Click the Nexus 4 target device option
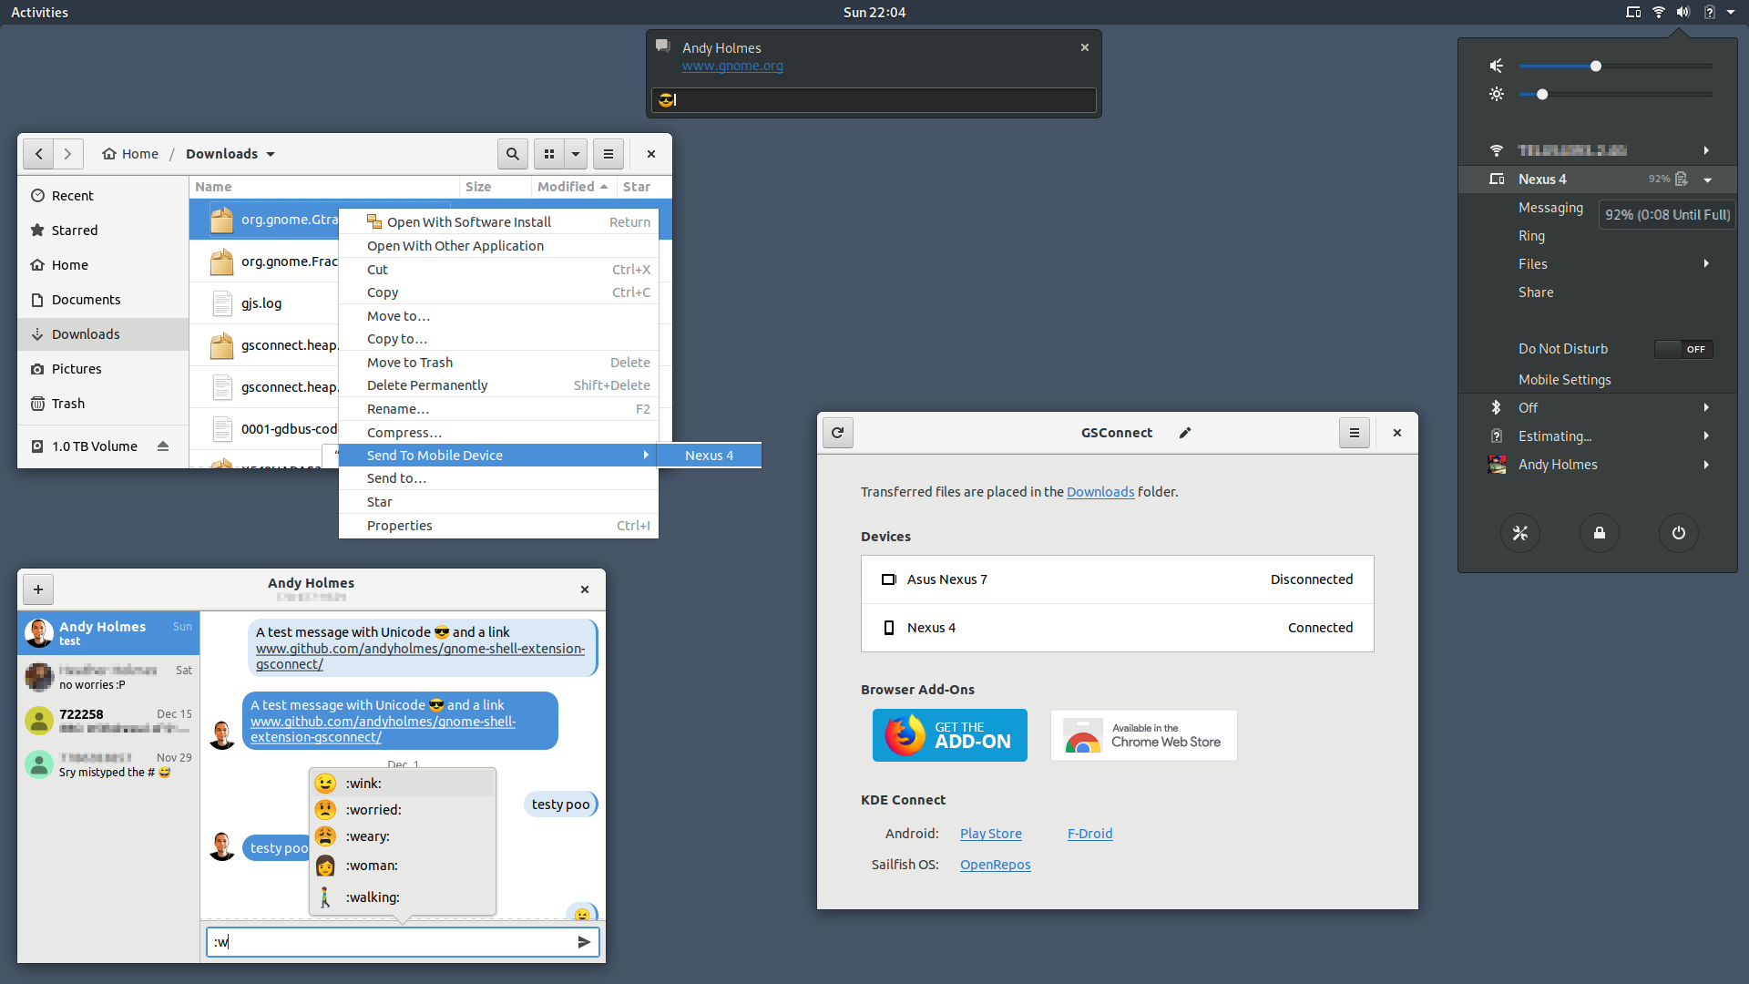The image size is (1749, 984). 709,454
